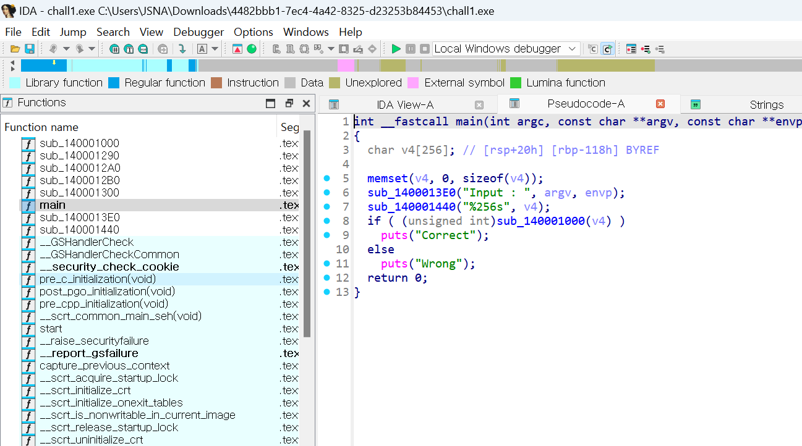
Task: Open the Jump menu
Action: (x=73, y=32)
